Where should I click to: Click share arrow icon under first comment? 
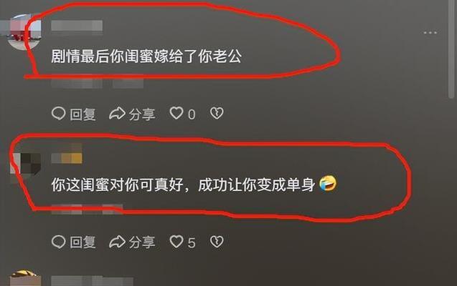point(117,114)
